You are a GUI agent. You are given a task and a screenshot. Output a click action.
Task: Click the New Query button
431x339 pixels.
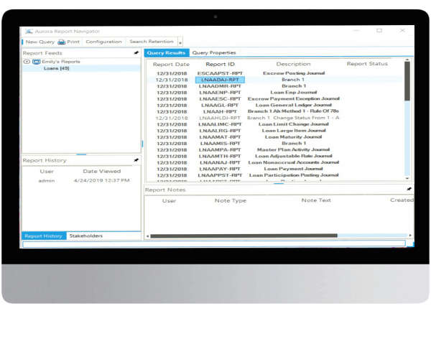click(x=40, y=42)
